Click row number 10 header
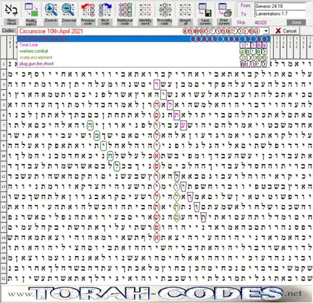The image size is (313, 303). tap(3, 156)
